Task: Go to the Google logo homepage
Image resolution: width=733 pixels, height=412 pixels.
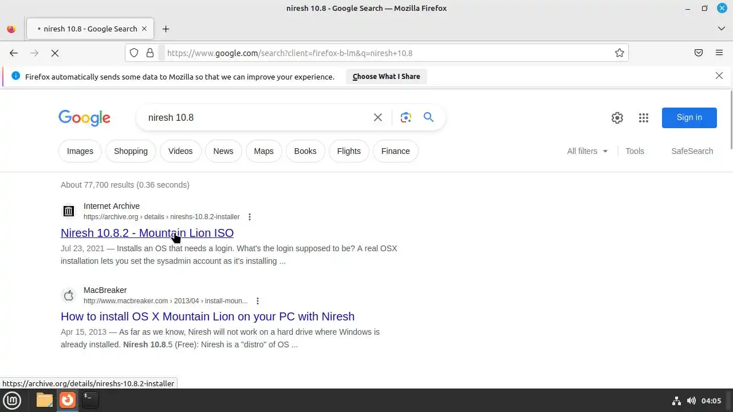Action: (84, 118)
